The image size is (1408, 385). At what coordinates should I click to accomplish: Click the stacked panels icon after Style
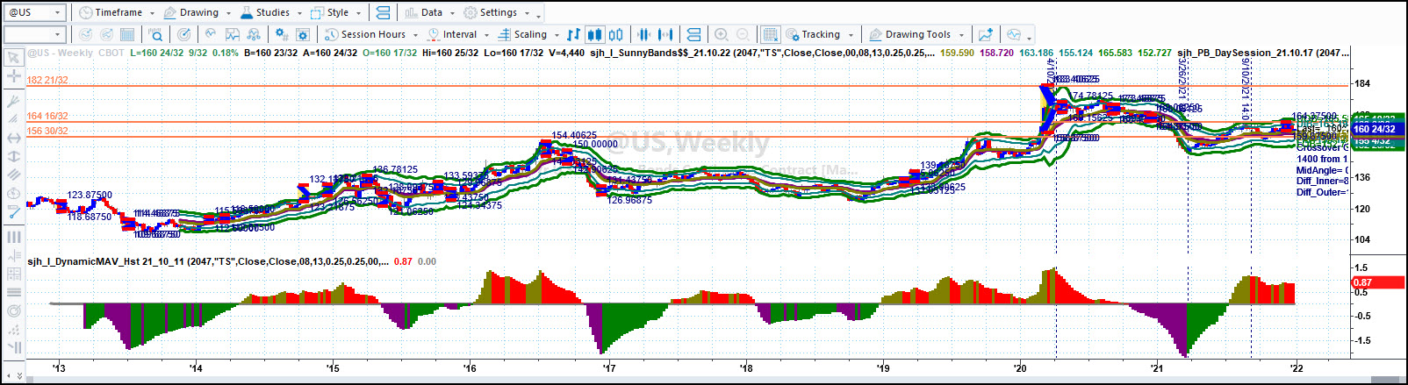[383, 12]
